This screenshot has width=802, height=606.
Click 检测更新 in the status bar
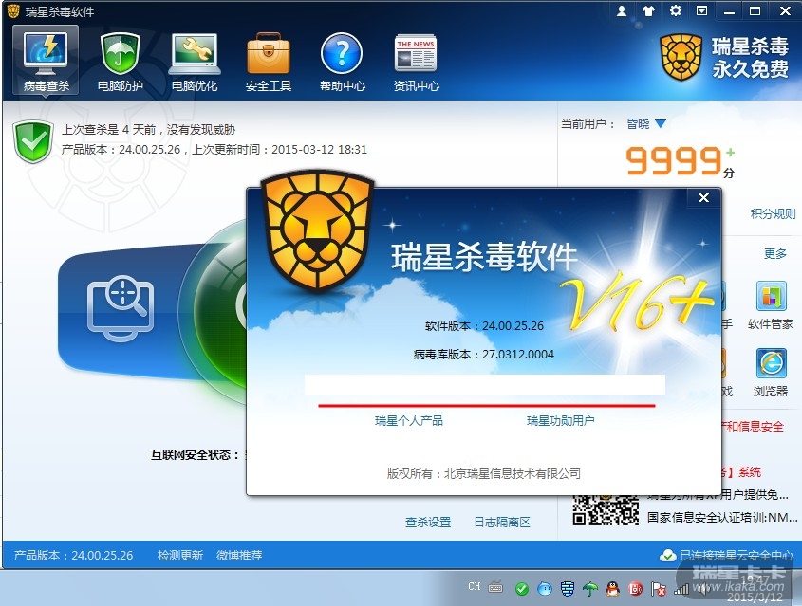[180, 556]
